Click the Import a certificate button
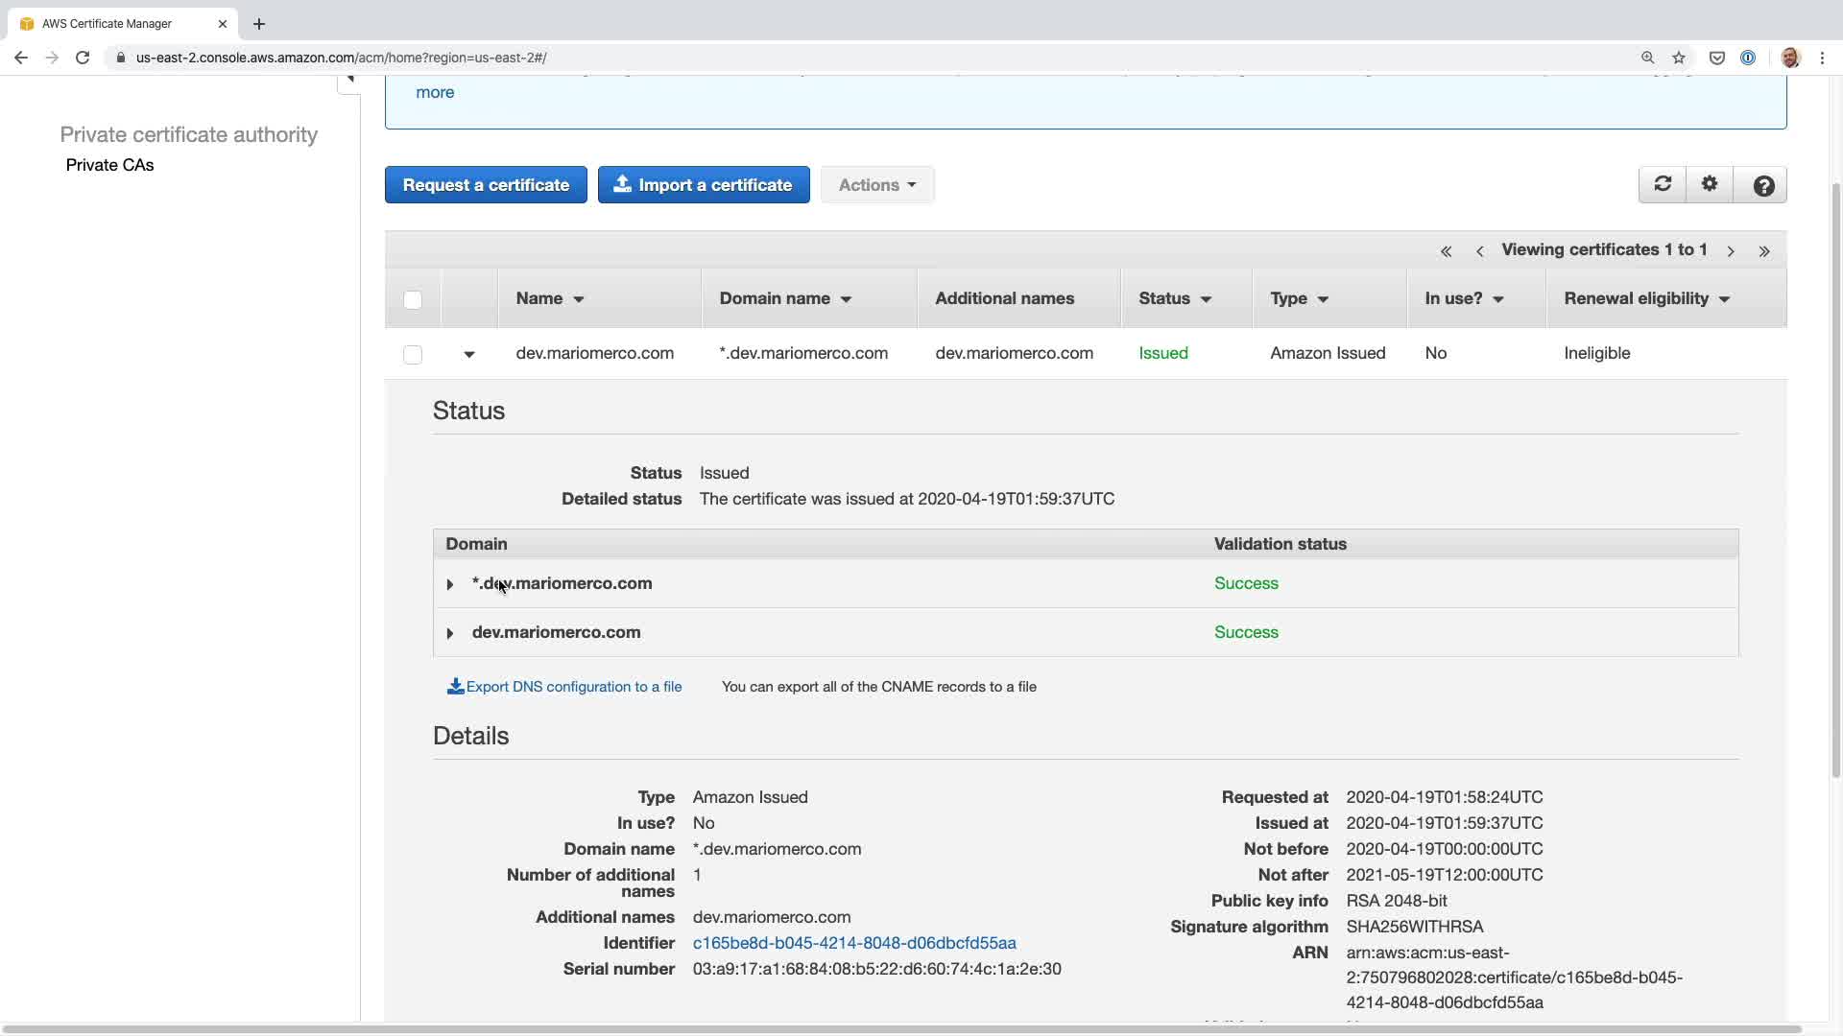 (704, 185)
